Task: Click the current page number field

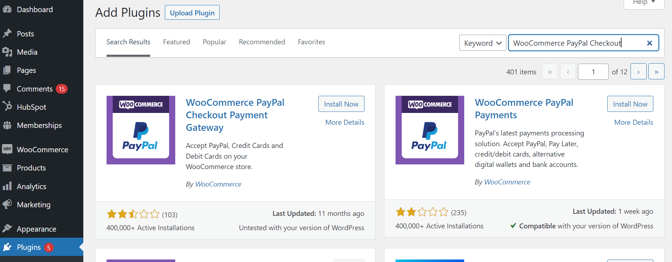Action: point(593,71)
